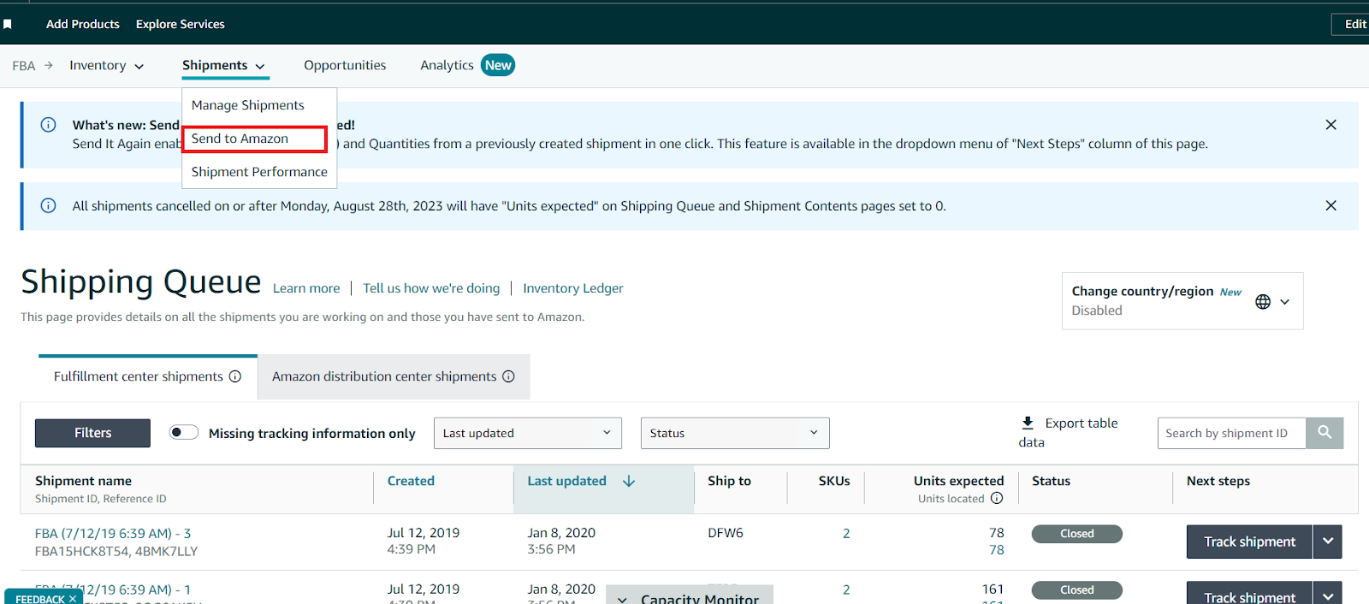Select Manage Shipments menu item
This screenshot has height=604, width=1369.
pos(247,105)
